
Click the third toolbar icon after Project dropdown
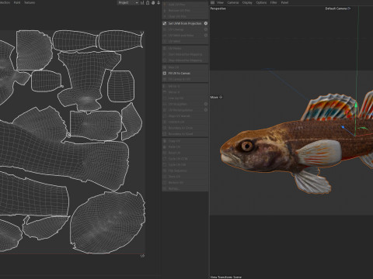coord(153,2)
